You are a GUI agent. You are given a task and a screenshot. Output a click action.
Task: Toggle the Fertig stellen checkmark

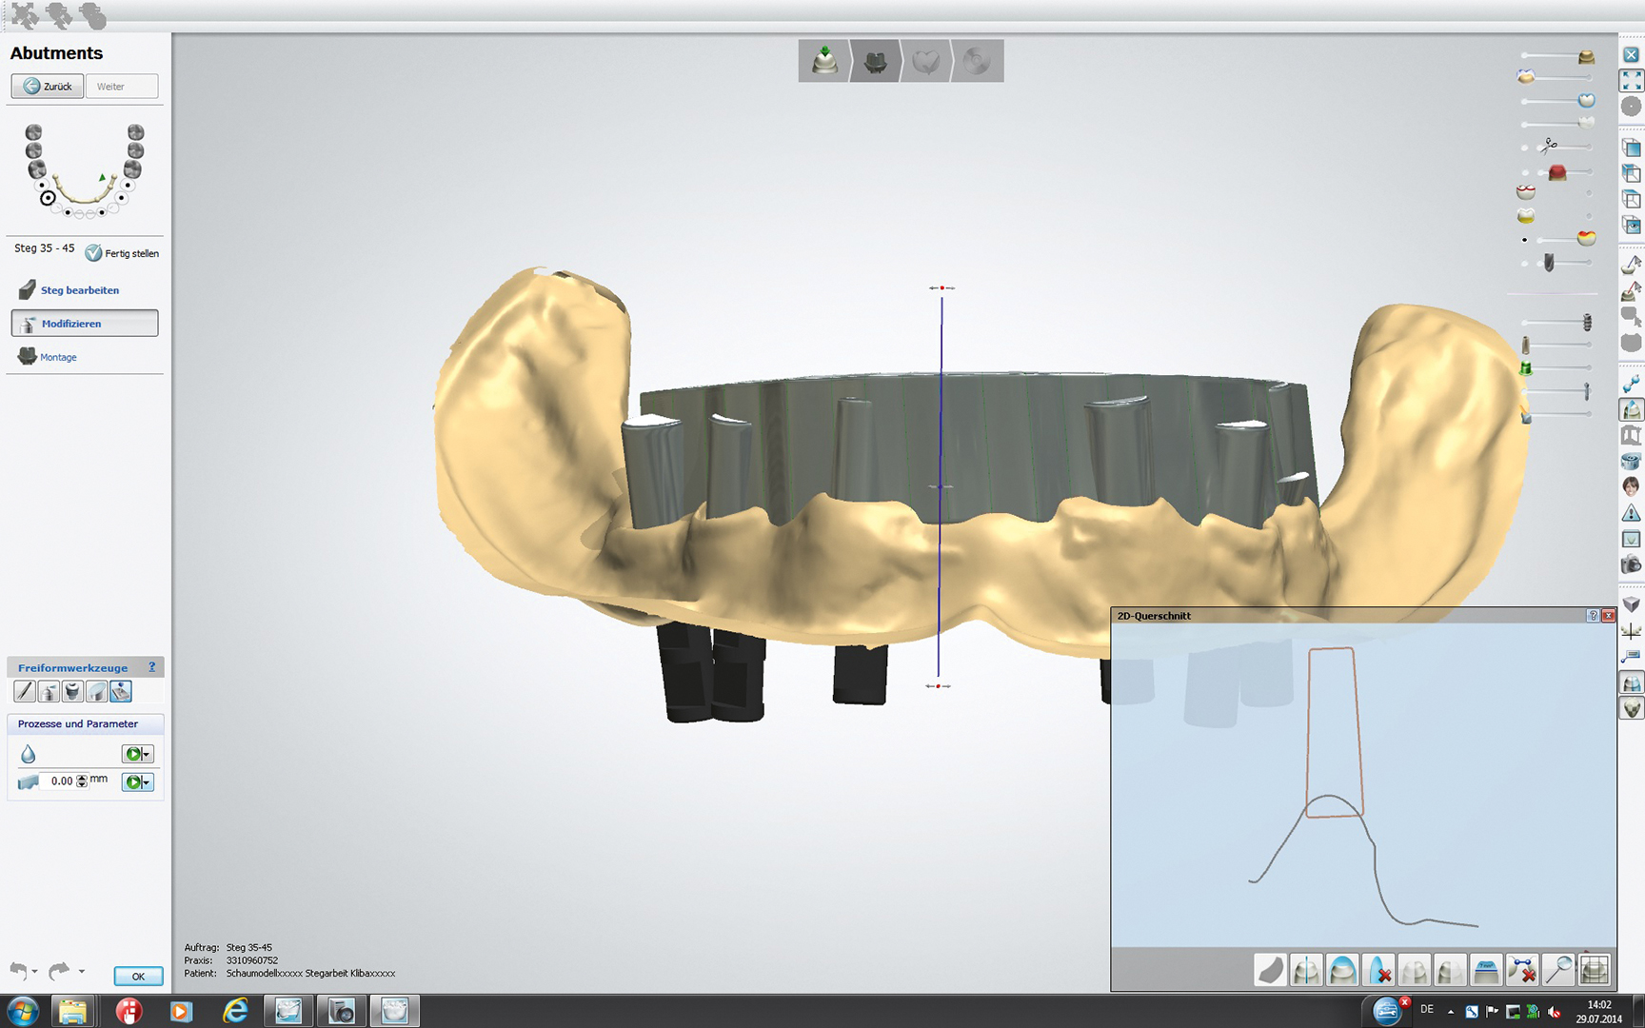click(x=93, y=253)
